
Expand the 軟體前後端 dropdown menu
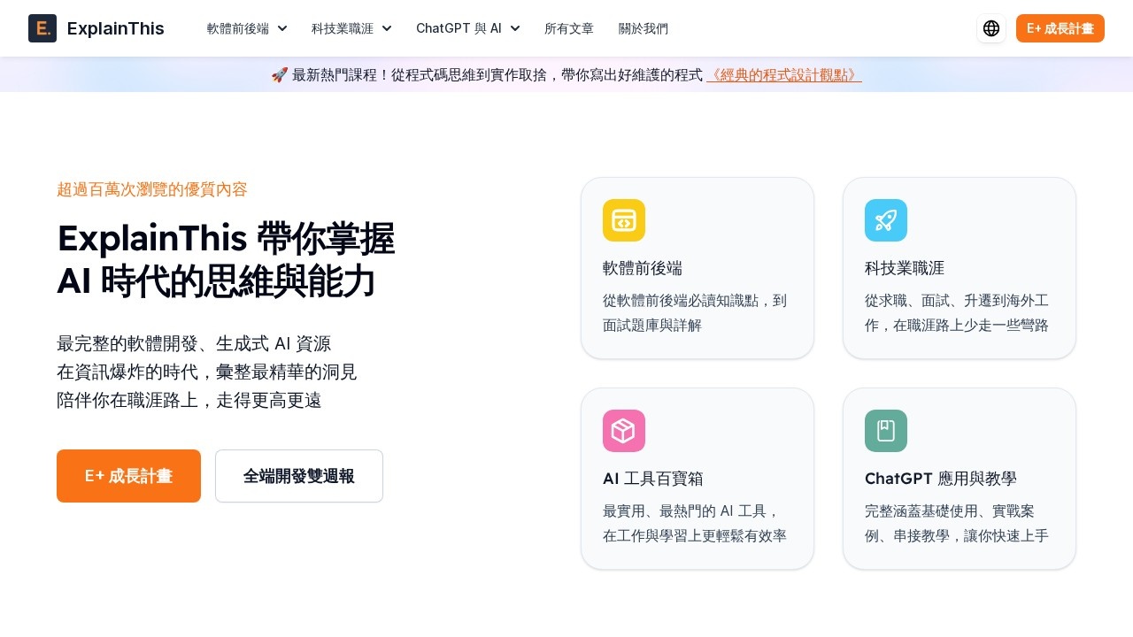pos(247,28)
